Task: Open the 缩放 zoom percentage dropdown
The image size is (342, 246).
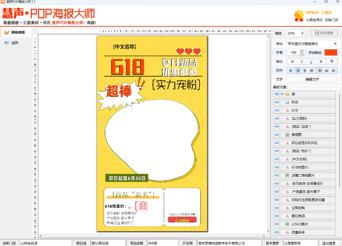Action: pyautogui.click(x=302, y=34)
